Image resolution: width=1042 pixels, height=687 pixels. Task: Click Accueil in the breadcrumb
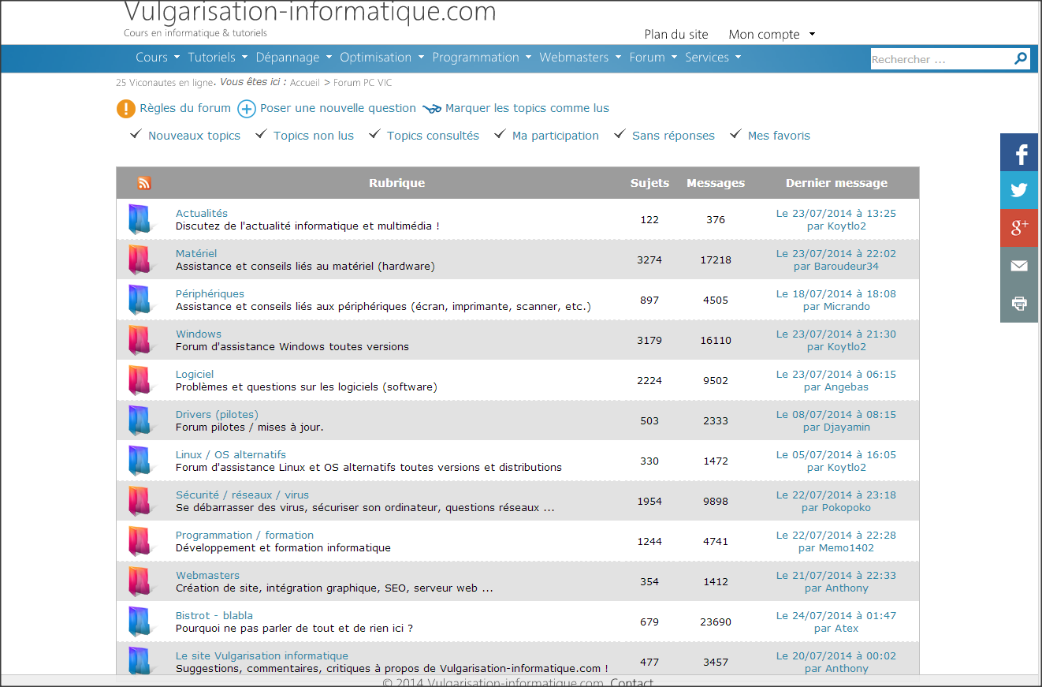(x=305, y=83)
